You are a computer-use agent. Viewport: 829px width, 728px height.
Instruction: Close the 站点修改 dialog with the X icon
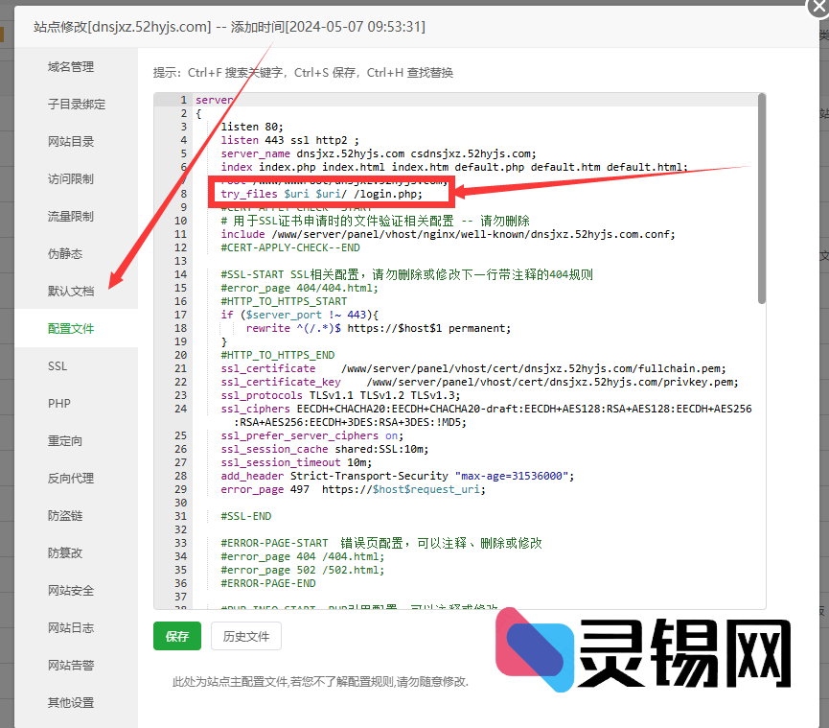coord(817,6)
